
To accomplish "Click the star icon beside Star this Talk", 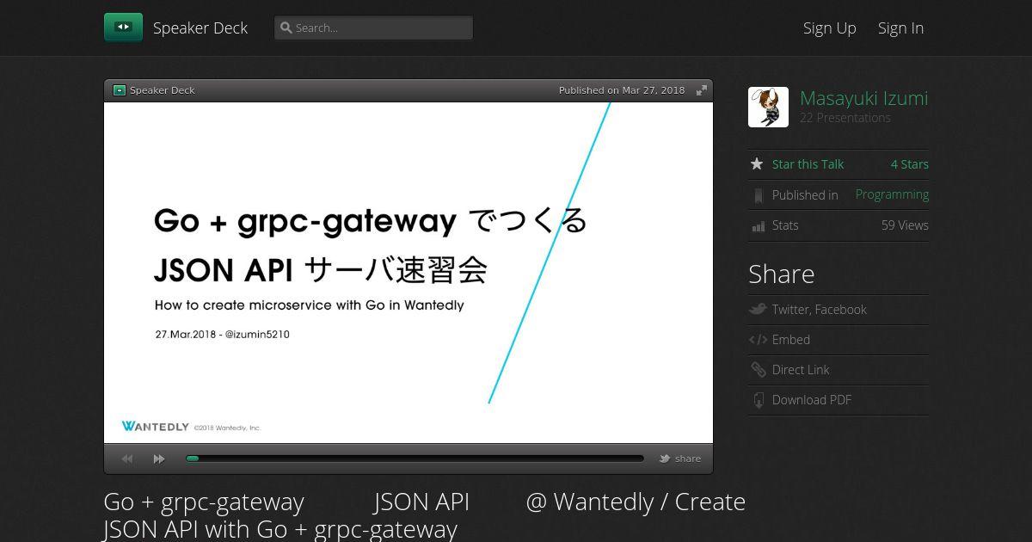I will click(x=757, y=163).
